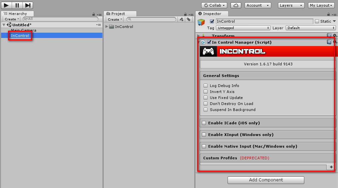Expand the InControl folder in the Project
This screenshot has width=338, height=188.
107,27
